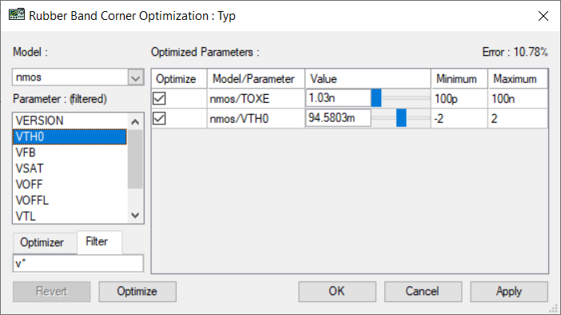Screen dimensions: 561x315
Task: Click the nmos/VTH0 parameter name cell
Action: (x=257, y=118)
